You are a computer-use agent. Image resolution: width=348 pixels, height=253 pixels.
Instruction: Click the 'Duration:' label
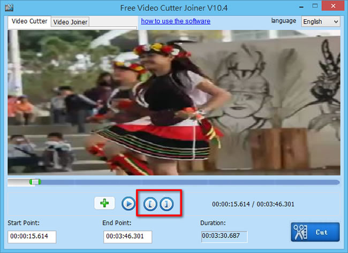(x=213, y=223)
